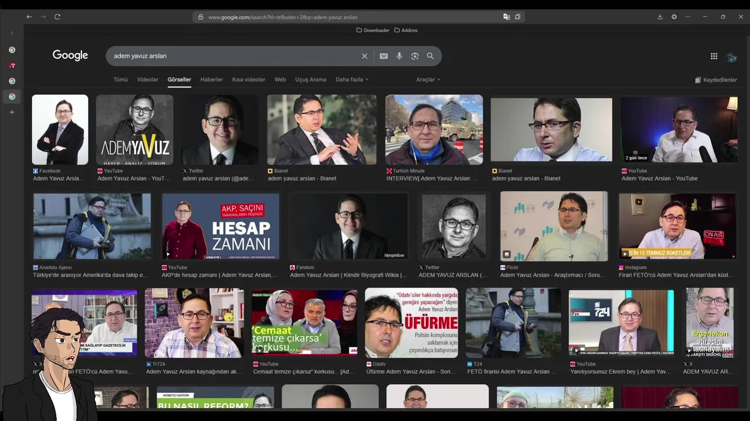Click 'FETÖ firarisi Adem Yavuz Arslan' T24 caption
Screen dimensions: 750x421
coord(512,371)
